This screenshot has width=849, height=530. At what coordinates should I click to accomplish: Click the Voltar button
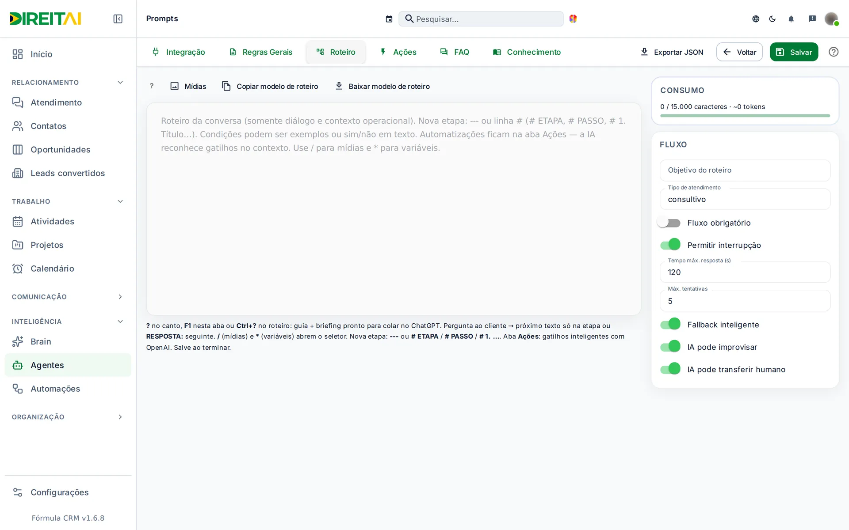click(x=739, y=52)
